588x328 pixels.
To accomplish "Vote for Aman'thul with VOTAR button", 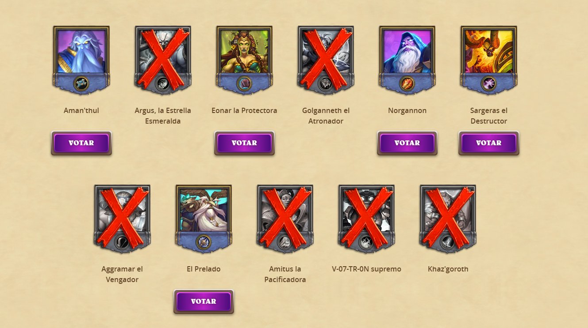I will [x=81, y=143].
